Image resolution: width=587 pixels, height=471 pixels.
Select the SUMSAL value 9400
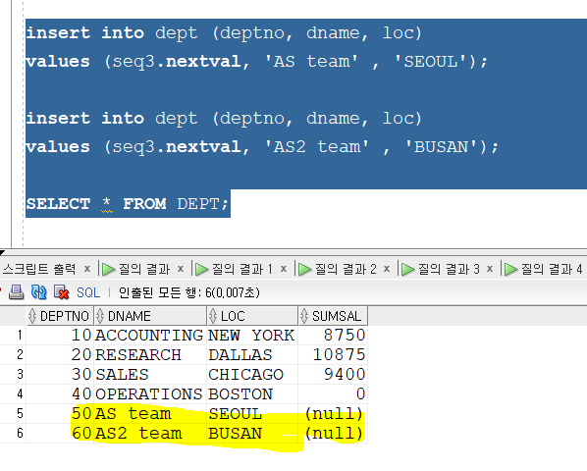[x=333, y=375]
